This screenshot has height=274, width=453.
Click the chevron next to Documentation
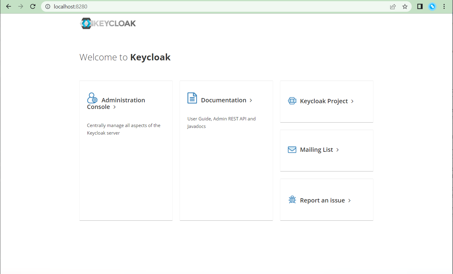[x=251, y=100]
